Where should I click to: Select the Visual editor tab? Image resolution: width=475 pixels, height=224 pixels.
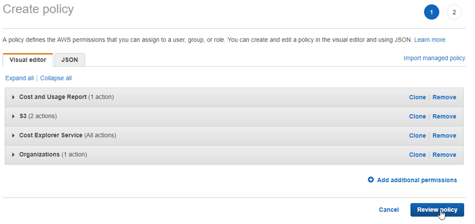pyautogui.click(x=28, y=60)
